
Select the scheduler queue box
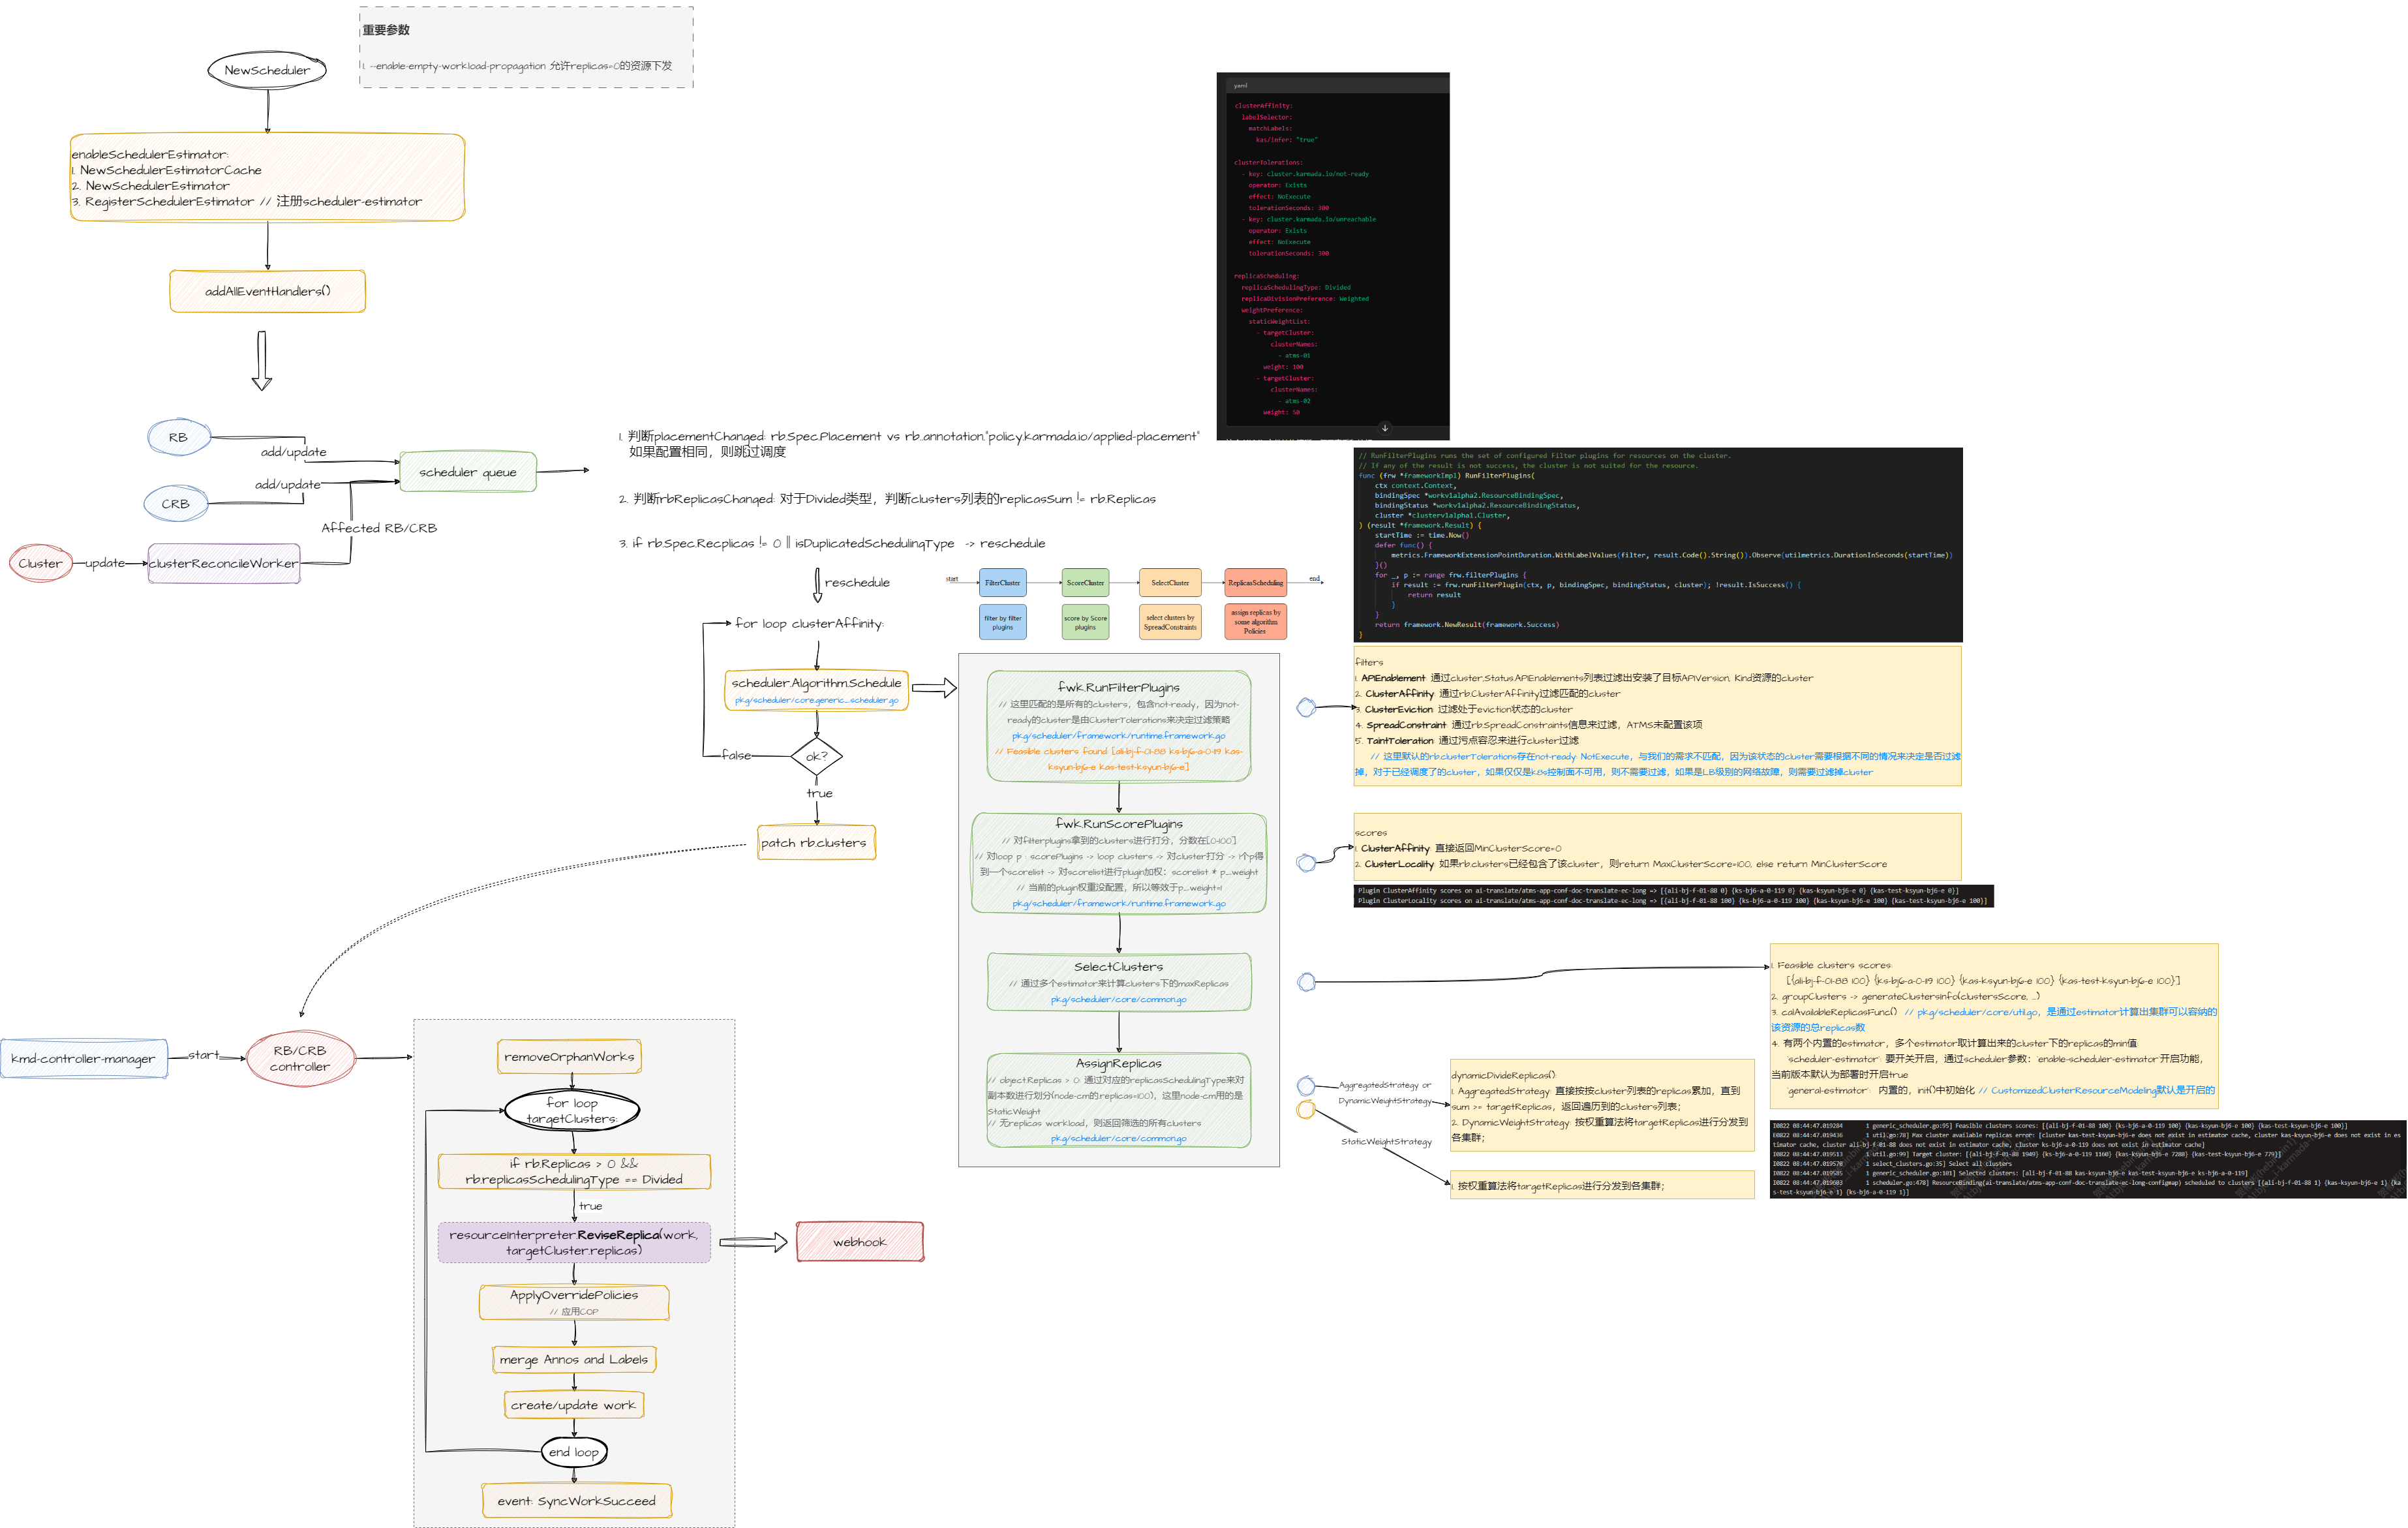click(467, 472)
